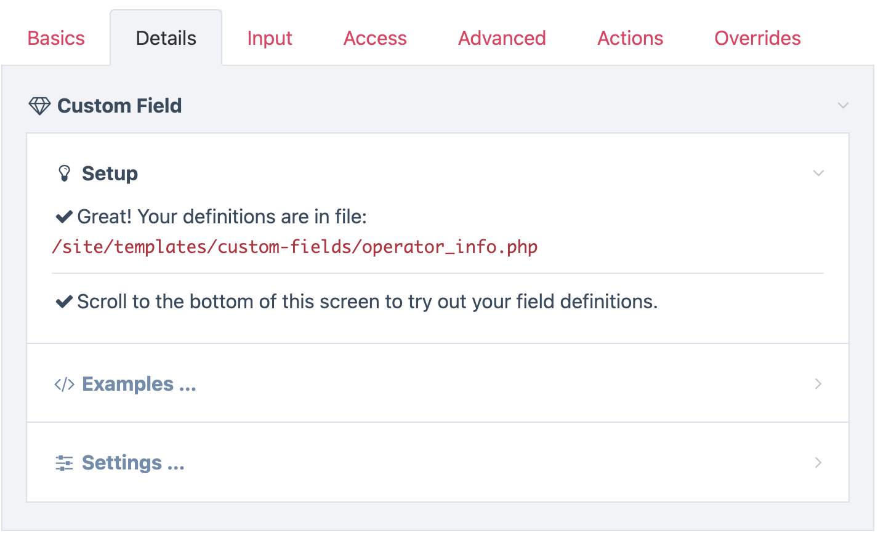The height and width of the screenshot is (539, 878).
Task: Click 'Scroll to the bottom of this screen' text
Action: tap(229, 301)
